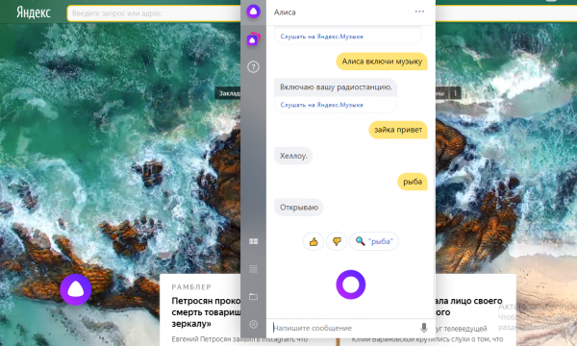The height and width of the screenshot is (346, 577).
Task: Give a thumbs down to Alice's reply
Action: (337, 241)
